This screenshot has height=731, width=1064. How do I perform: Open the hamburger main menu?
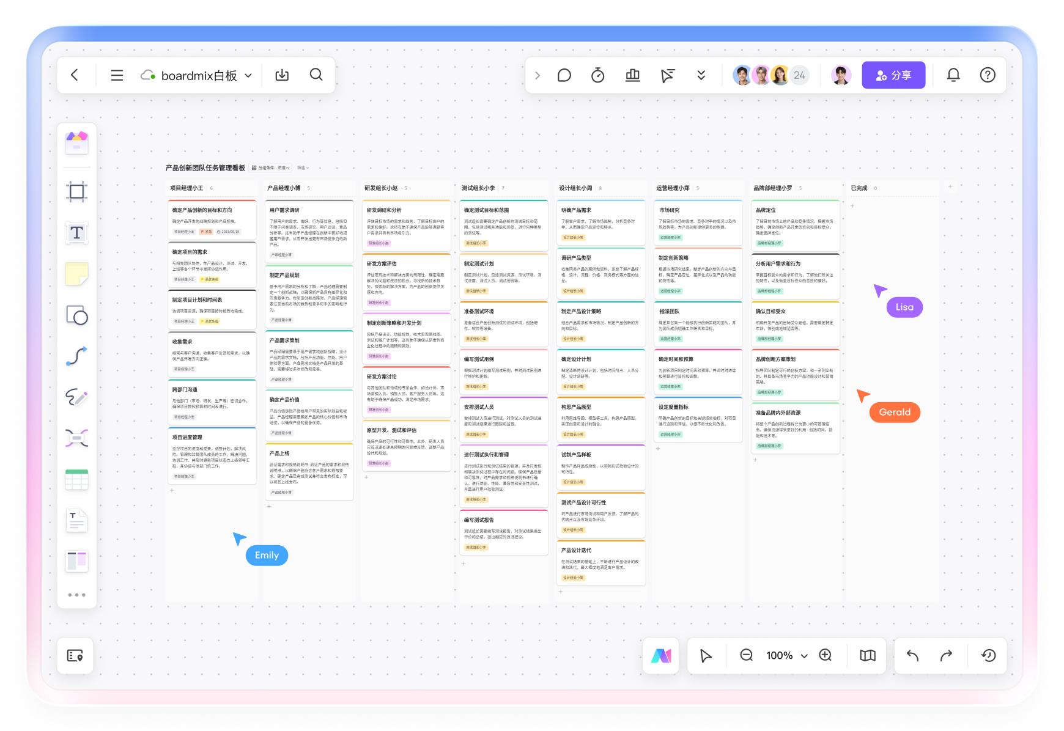click(x=117, y=75)
